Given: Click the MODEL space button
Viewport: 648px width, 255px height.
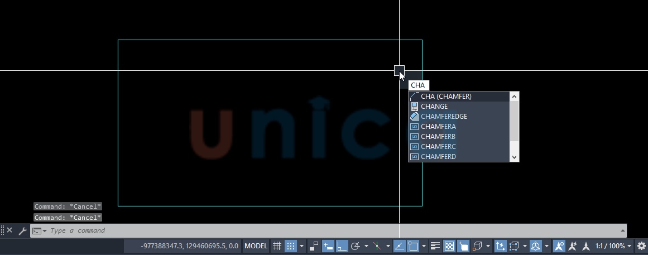Looking at the screenshot, I should tap(256, 246).
